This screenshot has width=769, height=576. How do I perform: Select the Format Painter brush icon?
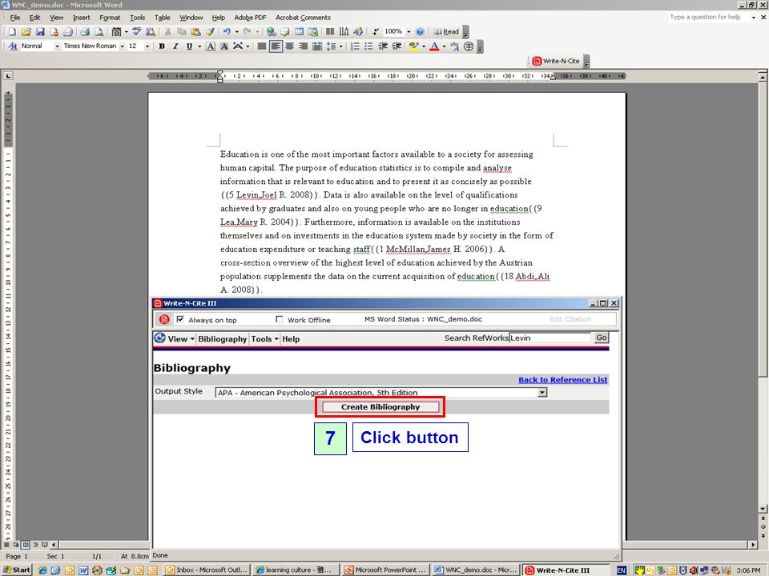pos(210,32)
